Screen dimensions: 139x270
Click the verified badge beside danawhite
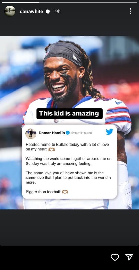(48, 12)
